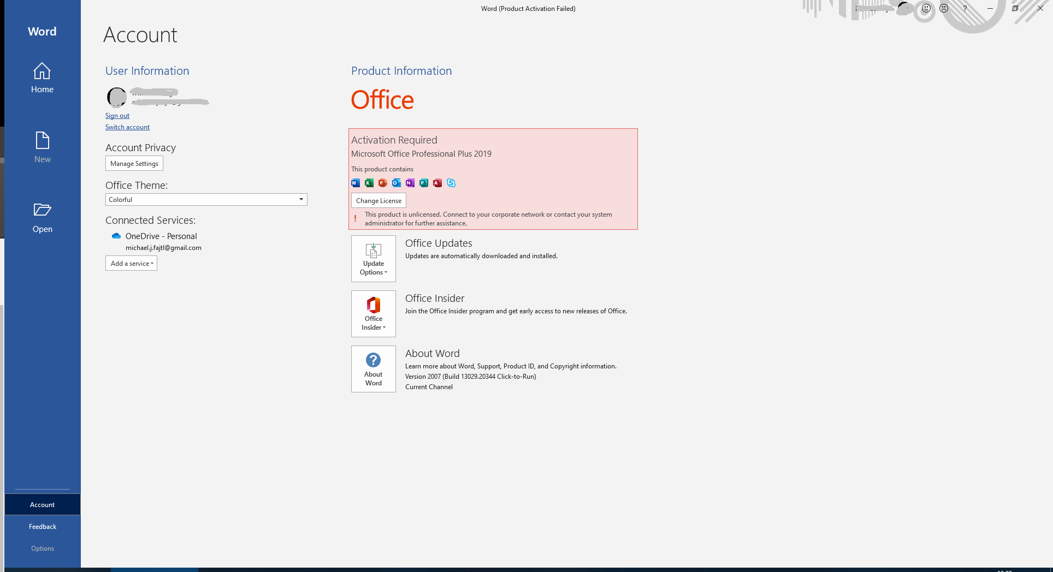Open the Help question mark icon
1053x572 pixels.
[x=965, y=9]
